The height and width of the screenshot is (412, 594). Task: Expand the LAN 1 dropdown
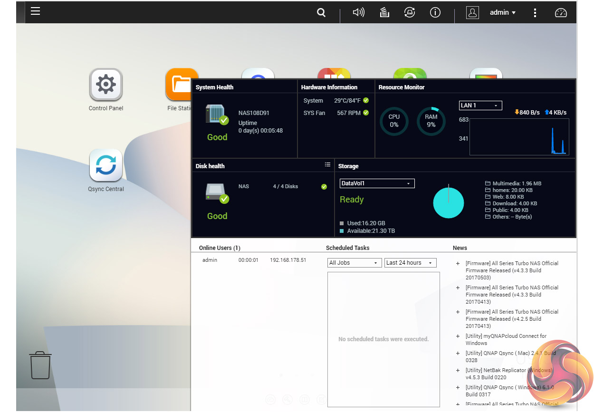click(x=480, y=105)
